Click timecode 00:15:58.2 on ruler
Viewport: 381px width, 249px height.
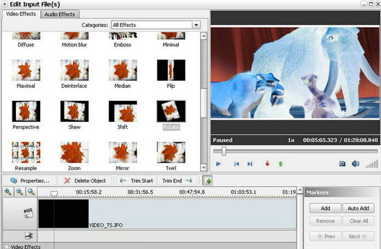tap(89, 192)
